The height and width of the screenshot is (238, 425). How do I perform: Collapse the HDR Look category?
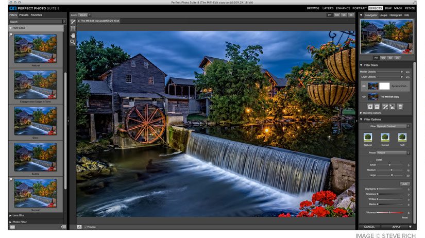coord(11,28)
